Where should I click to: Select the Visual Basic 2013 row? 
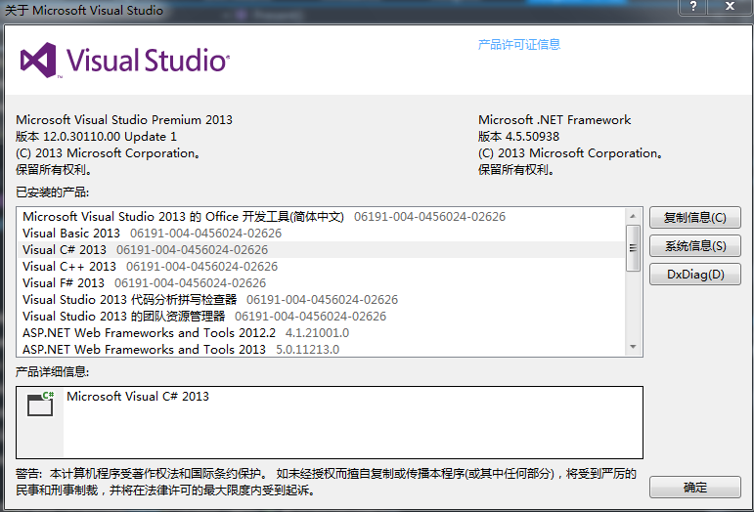coord(321,234)
